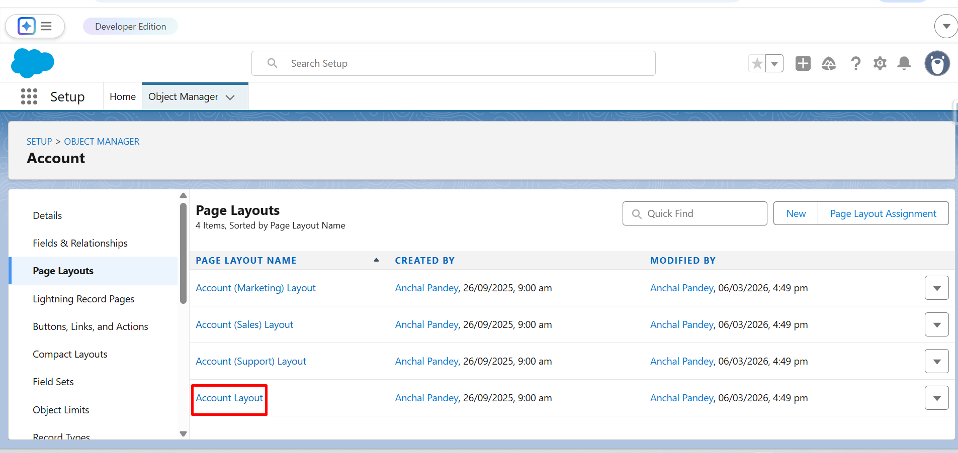Screen dimensions: 958x453
Task: Open Details in the sidebar
Action: point(47,215)
